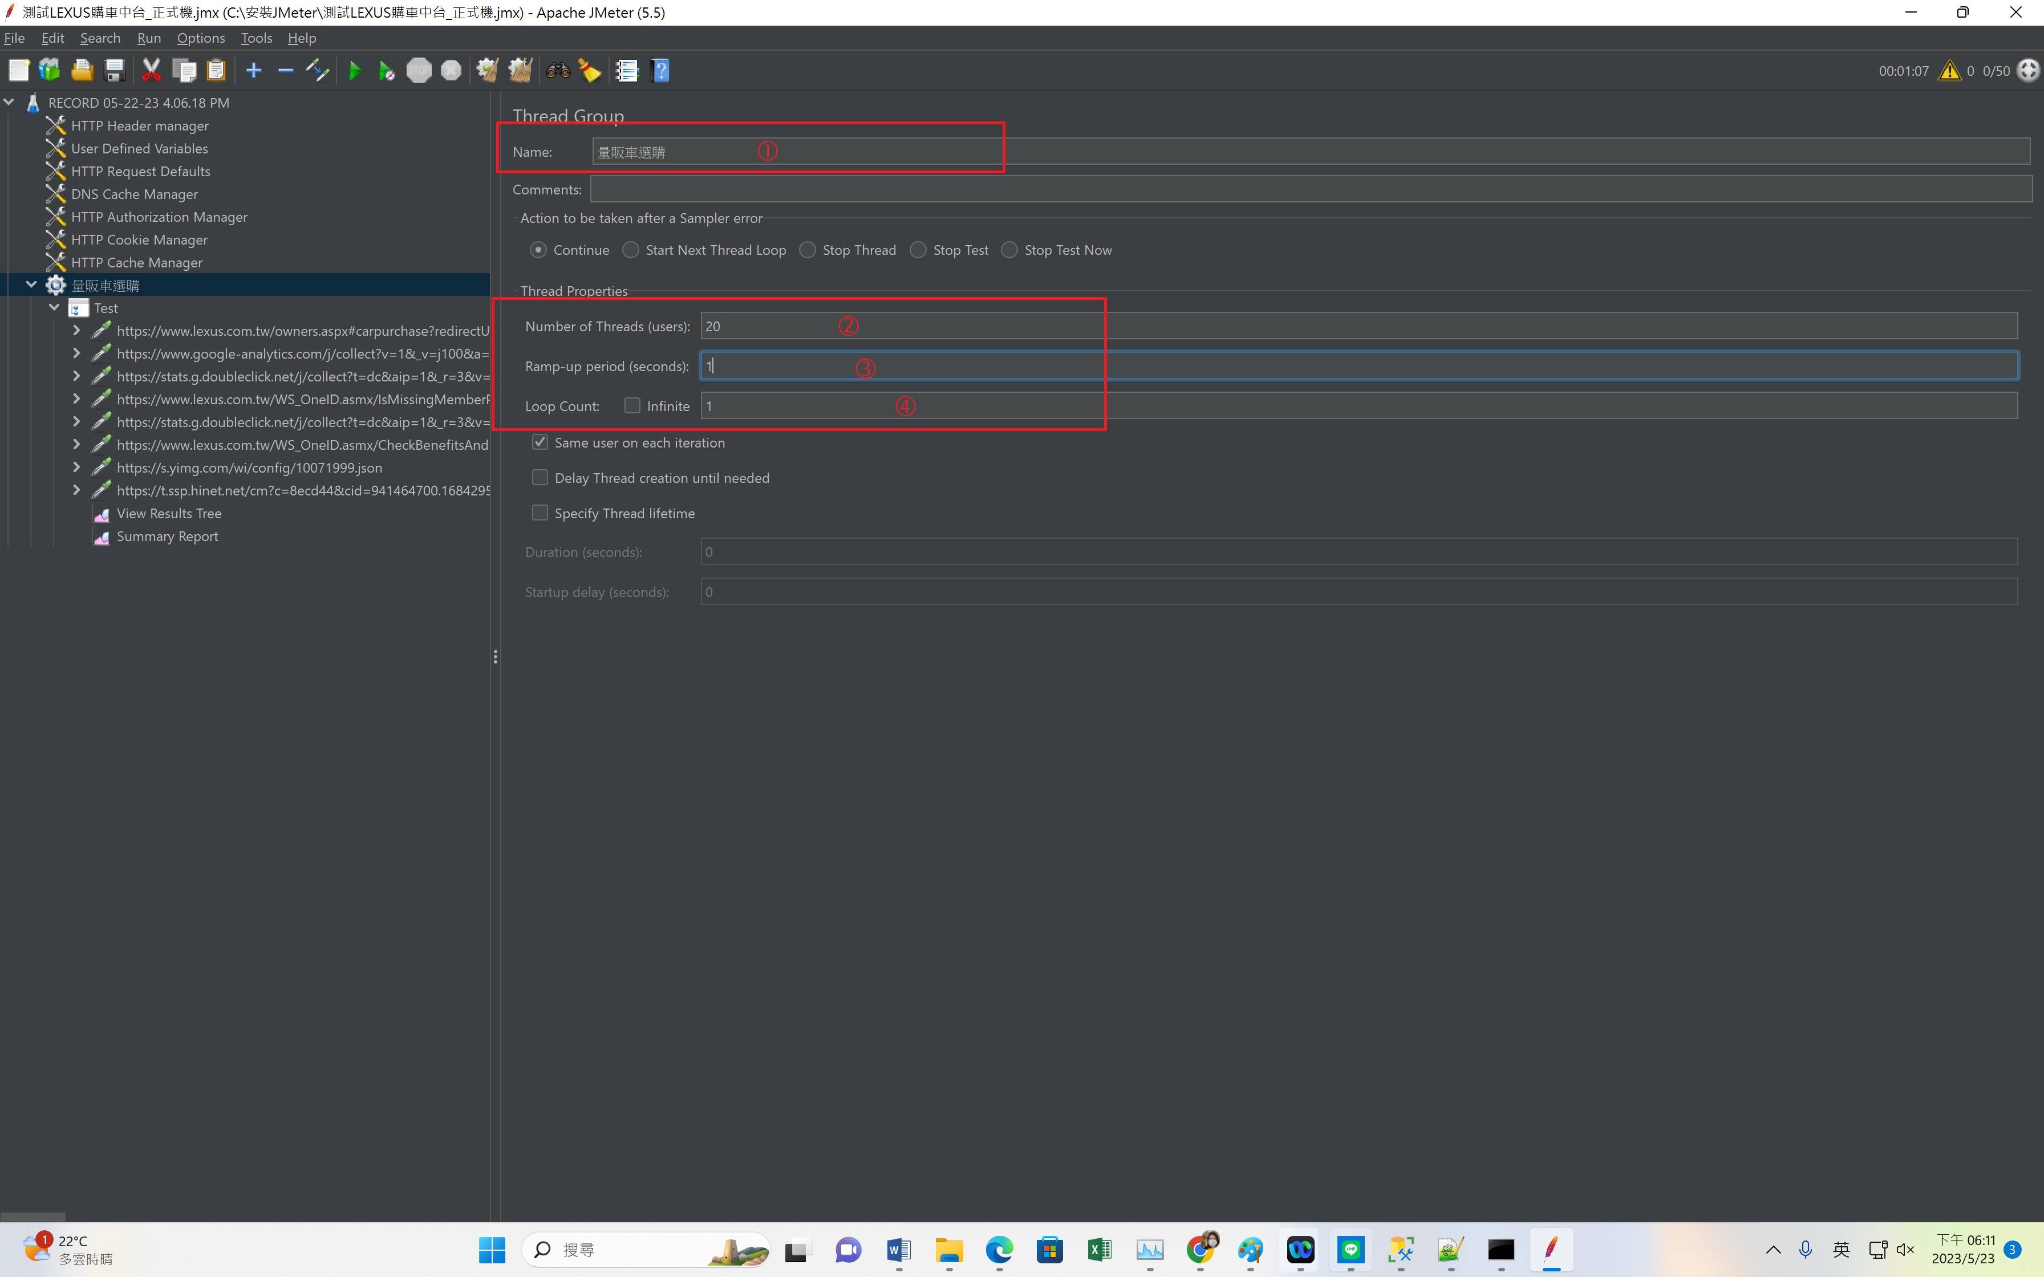Select the Start Next Thread Loop option

tap(630, 250)
